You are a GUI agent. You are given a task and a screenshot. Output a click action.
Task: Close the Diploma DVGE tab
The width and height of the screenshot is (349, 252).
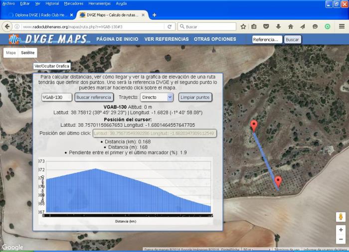(71, 15)
